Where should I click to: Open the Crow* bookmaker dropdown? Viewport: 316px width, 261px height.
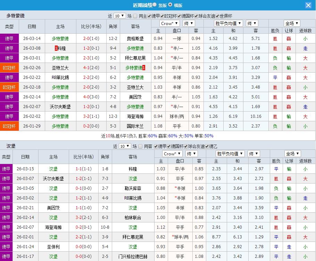[169, 23]
